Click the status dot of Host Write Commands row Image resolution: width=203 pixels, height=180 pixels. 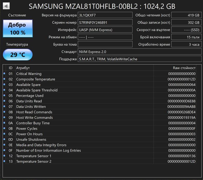coord(4,117)
